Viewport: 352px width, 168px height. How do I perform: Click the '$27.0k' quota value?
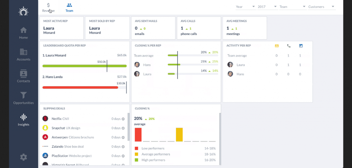click(122, 77)
